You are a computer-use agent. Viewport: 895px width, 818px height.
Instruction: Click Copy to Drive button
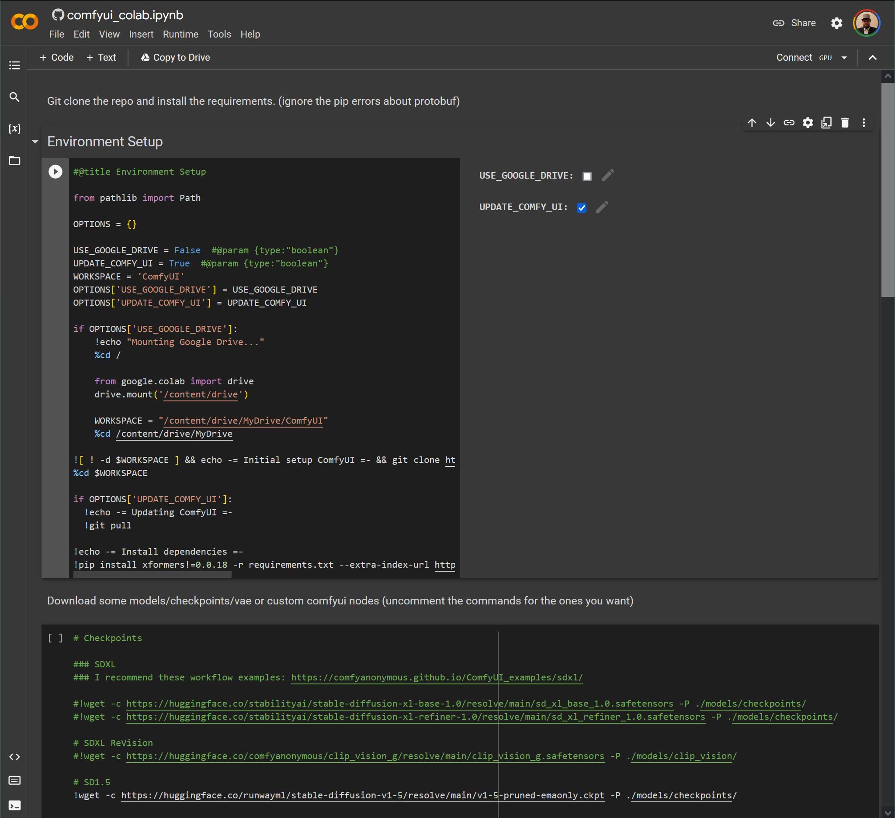pyautogui.click(x=175, y=58)
